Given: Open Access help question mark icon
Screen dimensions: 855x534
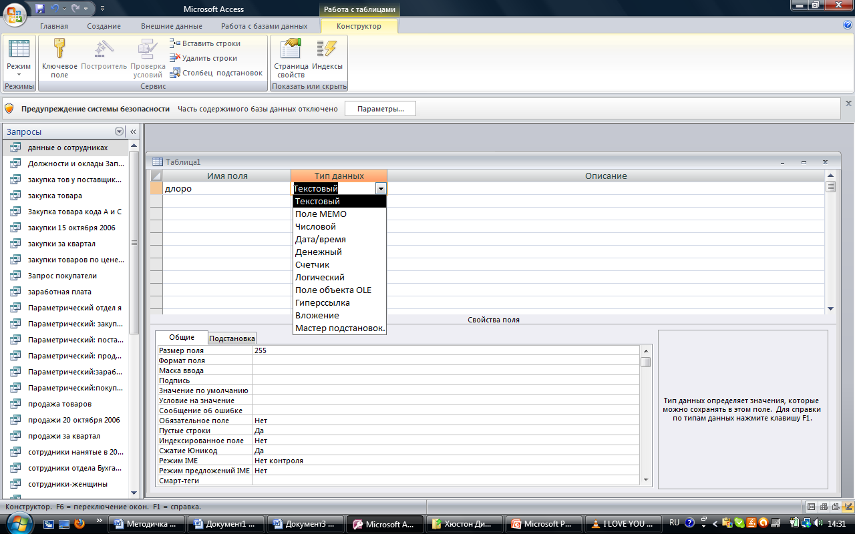Looking at the screenshot, I should click(x=848, y=25).
